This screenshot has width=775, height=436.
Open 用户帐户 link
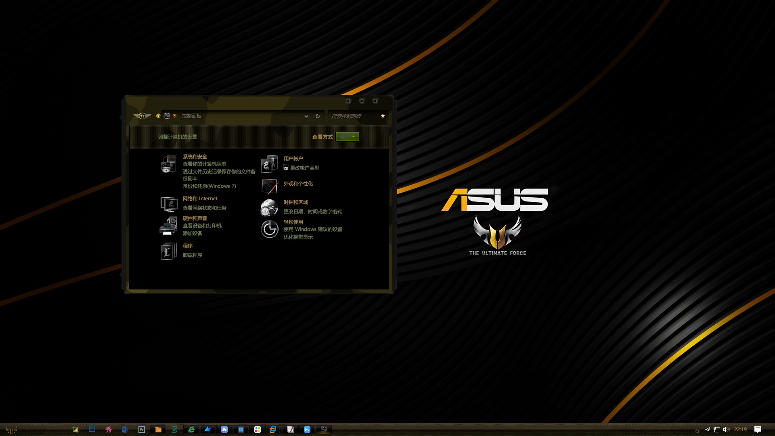tap(293, 159)
